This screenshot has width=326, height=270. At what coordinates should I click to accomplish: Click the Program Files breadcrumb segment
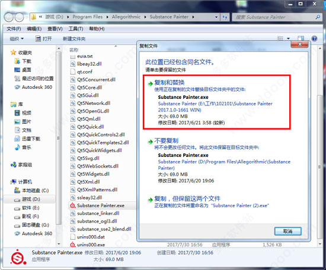(88, 17)
